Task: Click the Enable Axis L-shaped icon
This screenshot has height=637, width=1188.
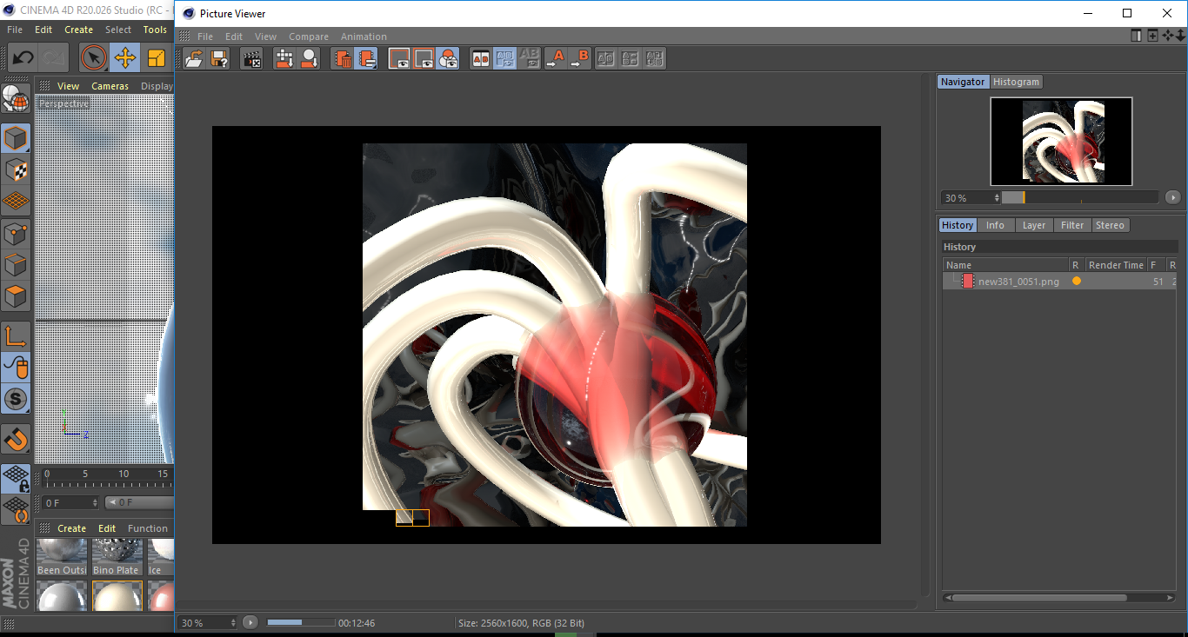Action: 16,335
